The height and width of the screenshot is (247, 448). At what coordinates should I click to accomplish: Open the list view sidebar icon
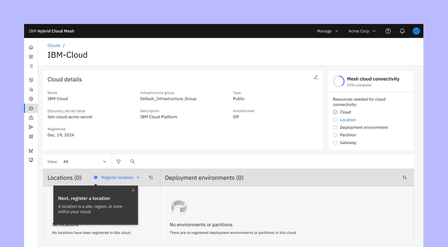pos(31,66)
